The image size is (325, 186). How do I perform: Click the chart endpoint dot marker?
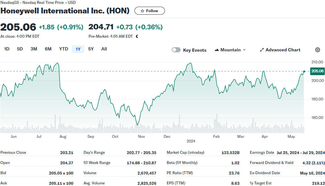coord(304,71)
